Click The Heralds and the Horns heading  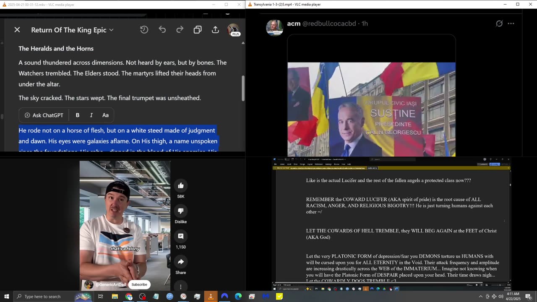56,49
